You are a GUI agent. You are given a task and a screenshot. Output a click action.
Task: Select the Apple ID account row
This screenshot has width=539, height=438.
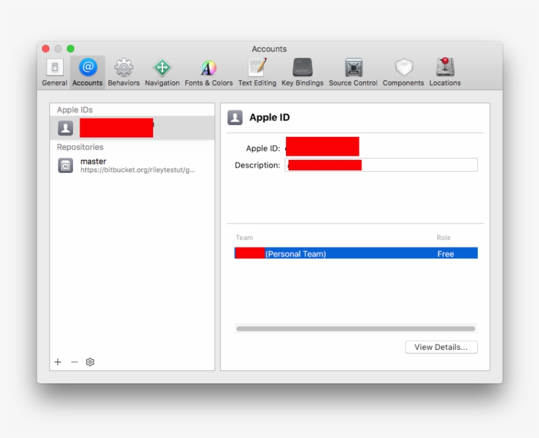coord(131,128)
